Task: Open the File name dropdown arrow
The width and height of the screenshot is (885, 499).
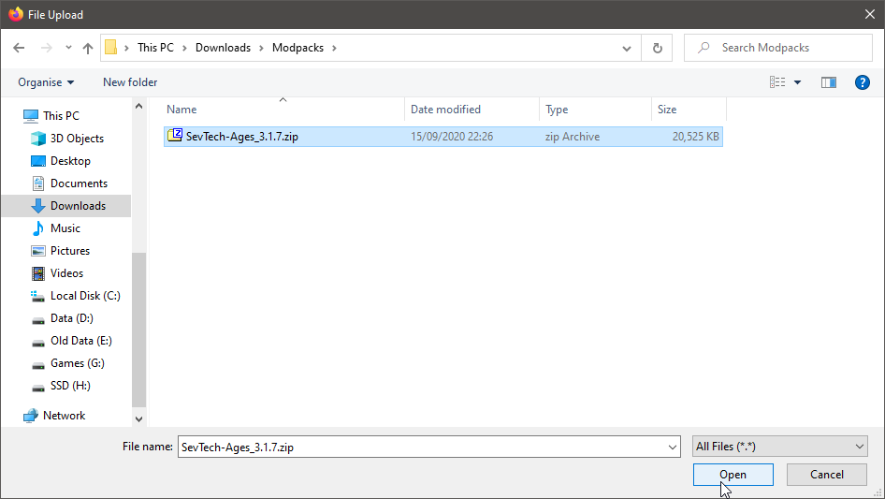Action: [673, 447]
